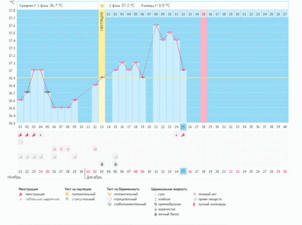Select egg white mucus icon on December 03

coord(102,164)
